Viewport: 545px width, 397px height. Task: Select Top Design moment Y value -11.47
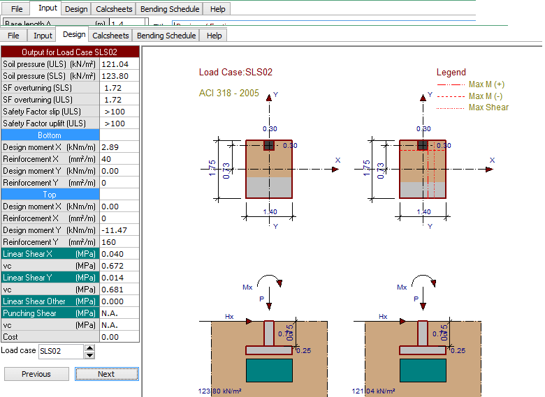coord(119,230)
